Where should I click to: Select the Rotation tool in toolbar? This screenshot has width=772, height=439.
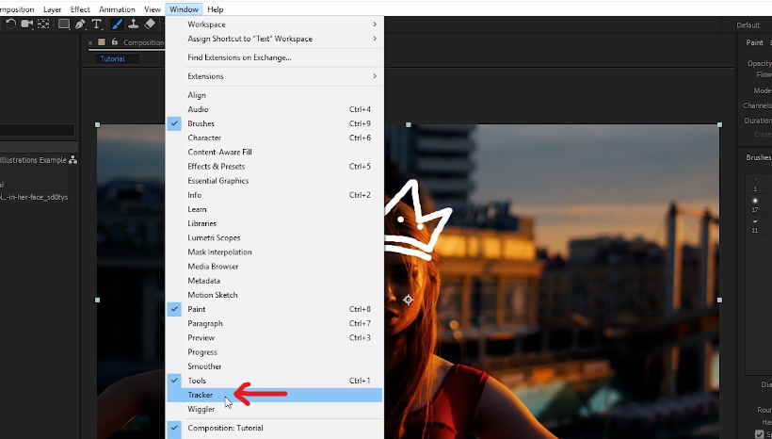coord(11,24)
